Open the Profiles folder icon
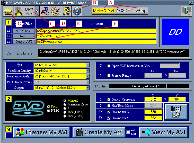The height and width of the screenshot is (143, 194). click(8, 11)
